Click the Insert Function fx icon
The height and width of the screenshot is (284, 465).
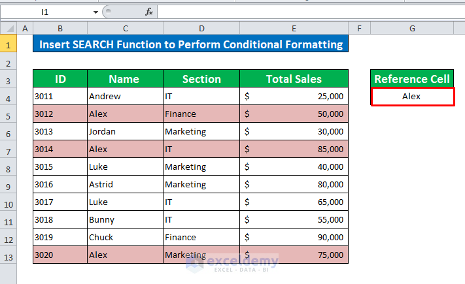click(x=149, y=12)
